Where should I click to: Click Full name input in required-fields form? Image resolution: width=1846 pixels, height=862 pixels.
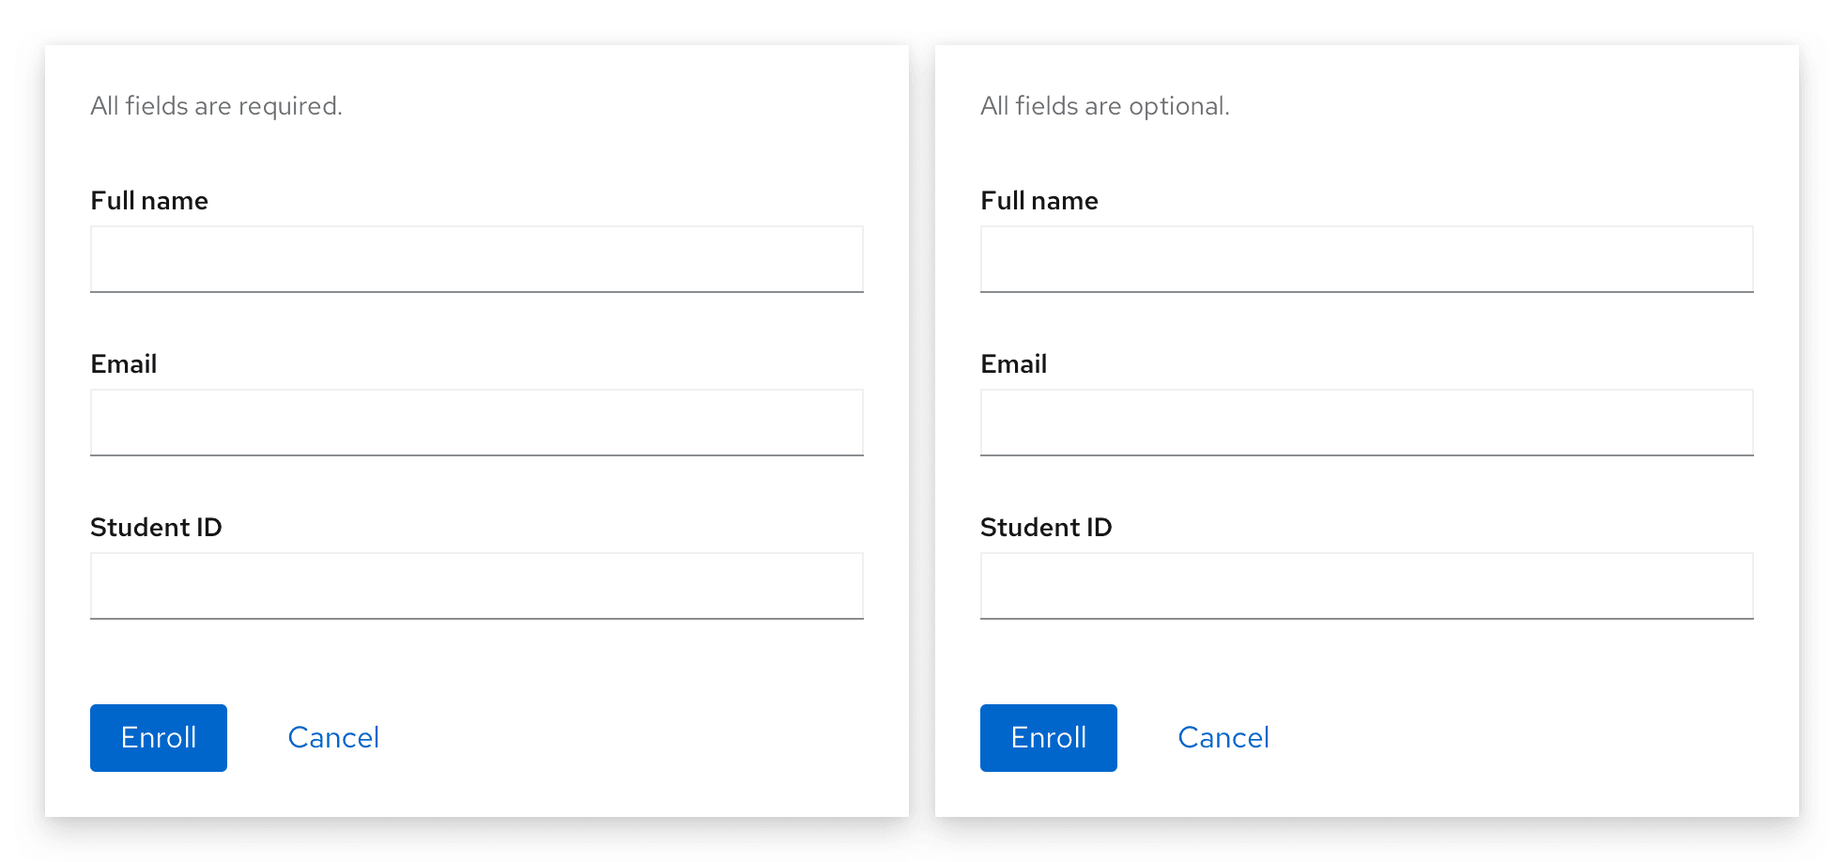[x=476, y=259]
